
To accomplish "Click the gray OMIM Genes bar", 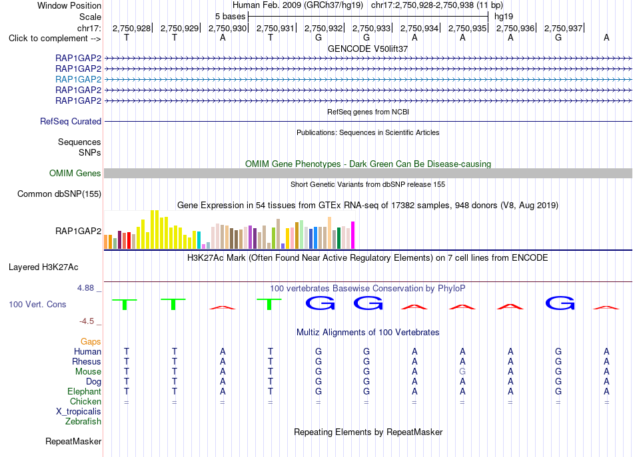I will 368,174.
